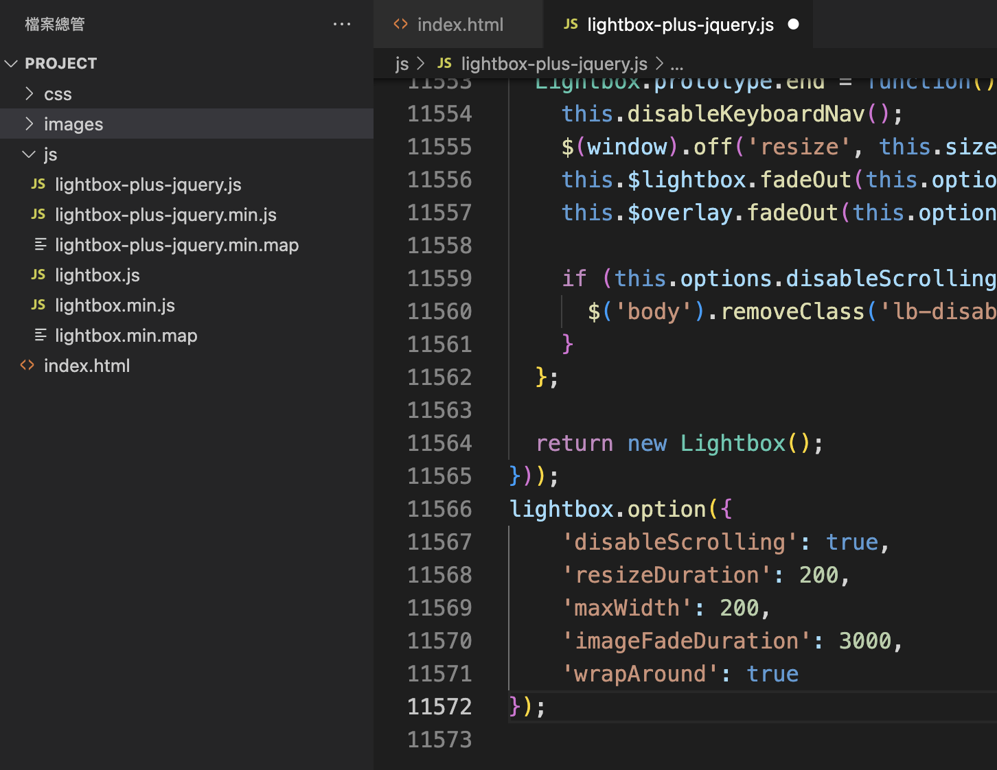
Task: Expand the css folder
Action: click(29, 93)
